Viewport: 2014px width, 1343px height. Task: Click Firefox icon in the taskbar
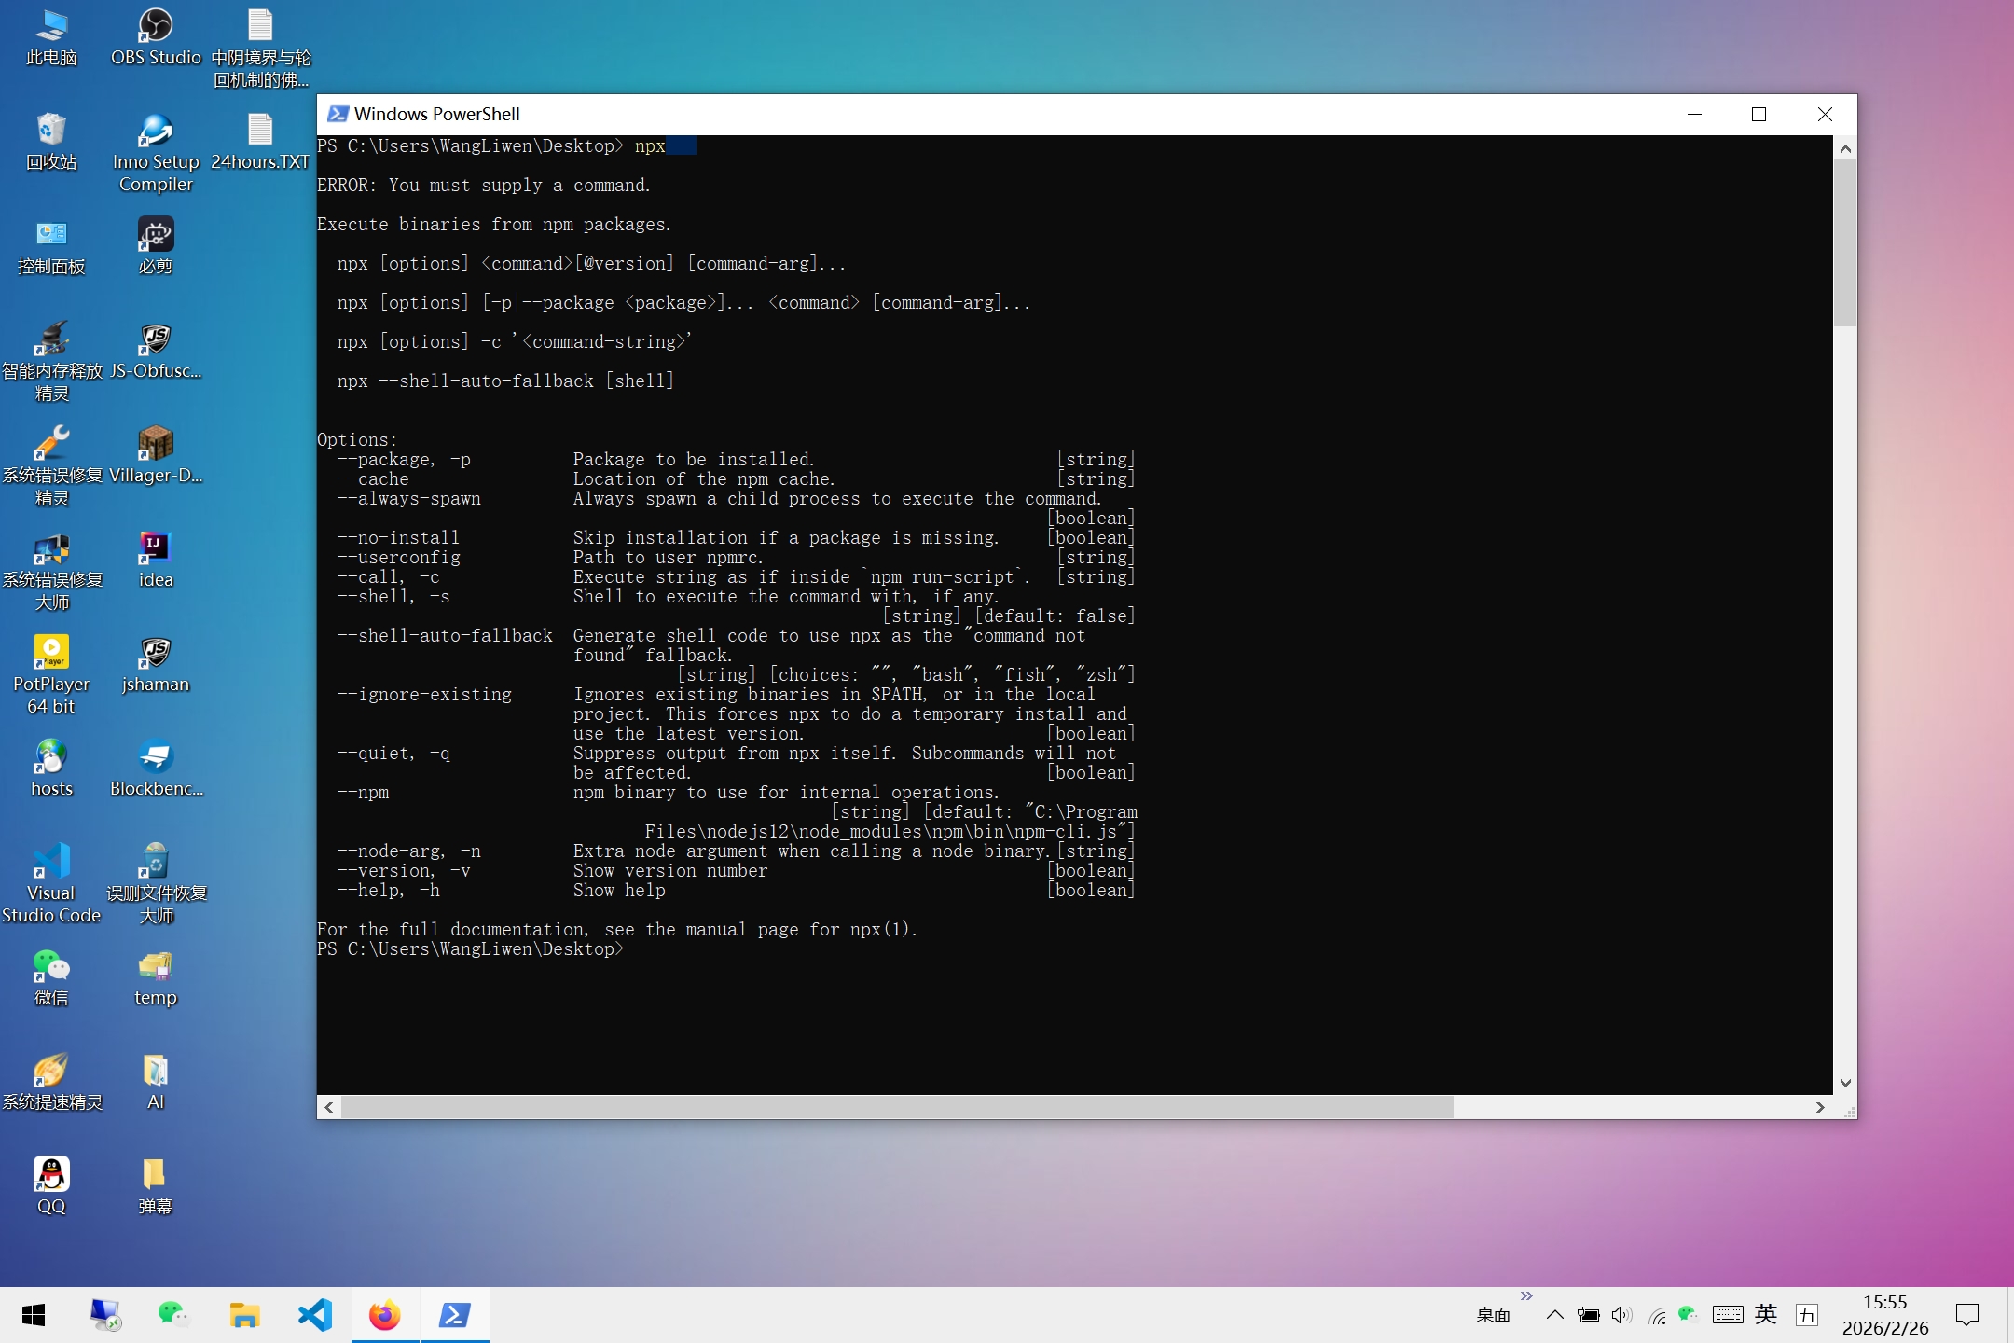[x=385, y=1315]
